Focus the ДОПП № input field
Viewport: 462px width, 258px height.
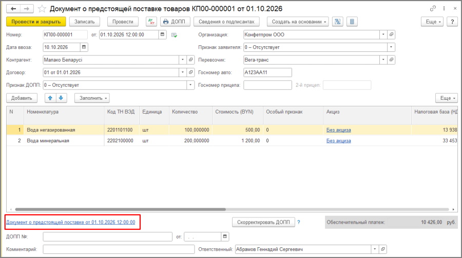click(108, 236)
